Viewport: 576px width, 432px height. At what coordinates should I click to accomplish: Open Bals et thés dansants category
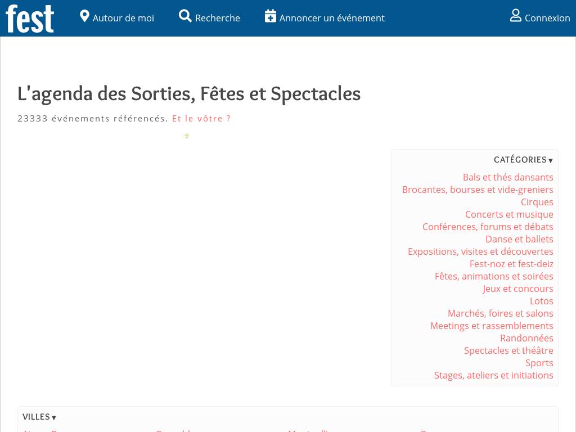(508, 177)
